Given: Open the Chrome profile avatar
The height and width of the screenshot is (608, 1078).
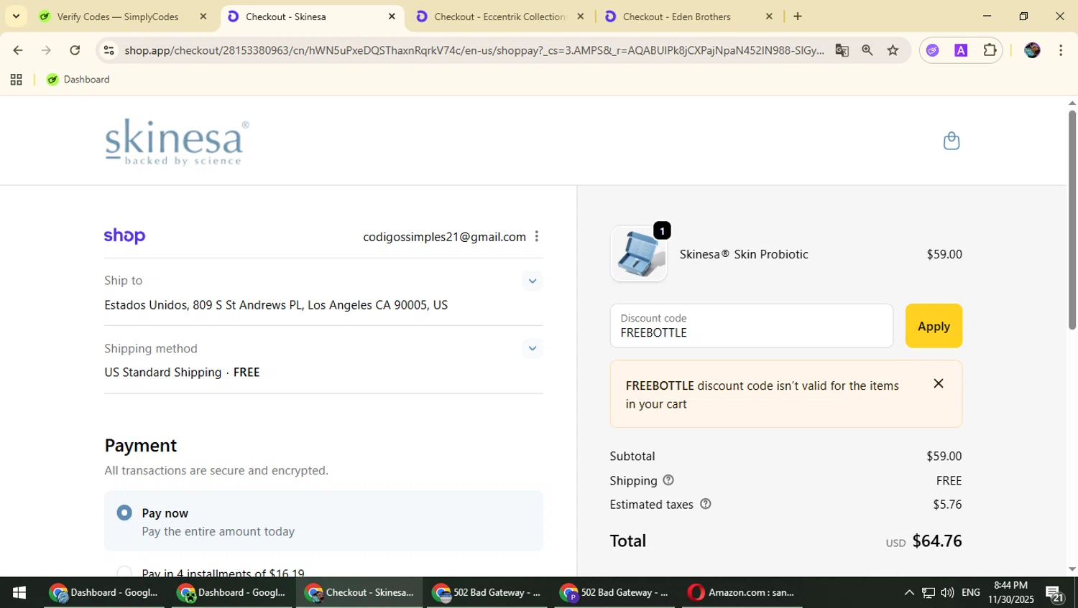Looking at the screenshot, I should point(1032,50).
